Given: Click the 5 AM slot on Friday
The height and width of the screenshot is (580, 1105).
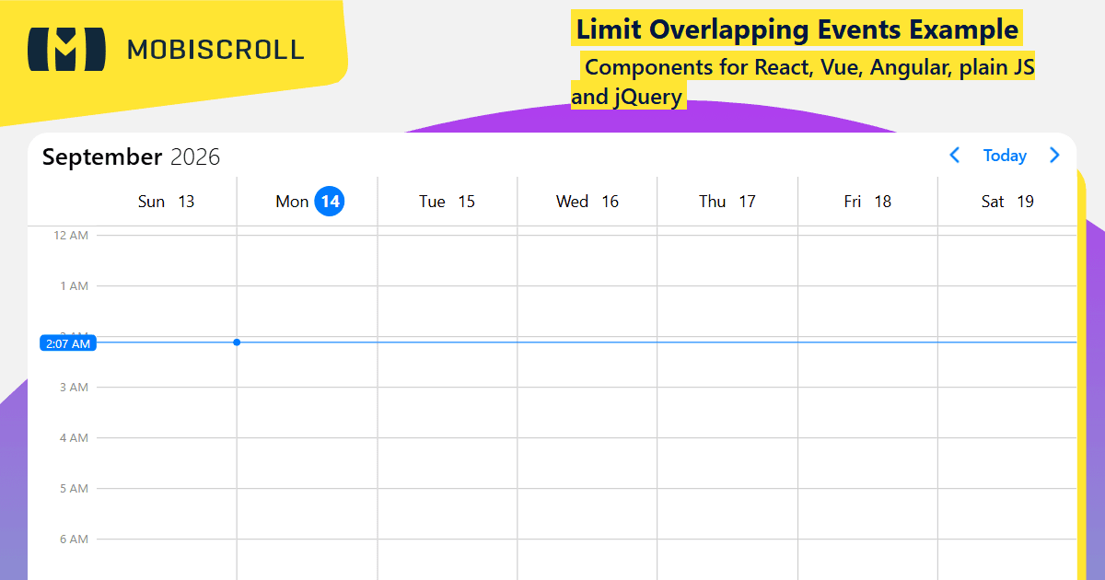Looking at the screenshot, I should point(867,514).
